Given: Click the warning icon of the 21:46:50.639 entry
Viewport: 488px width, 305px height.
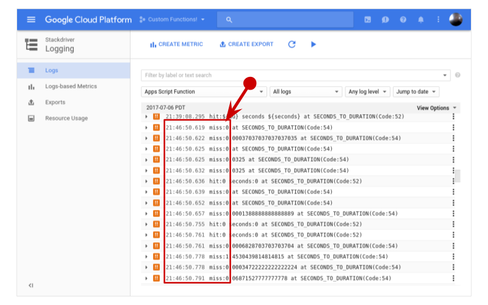Looking at the screenshot, I should click(156, 192).
